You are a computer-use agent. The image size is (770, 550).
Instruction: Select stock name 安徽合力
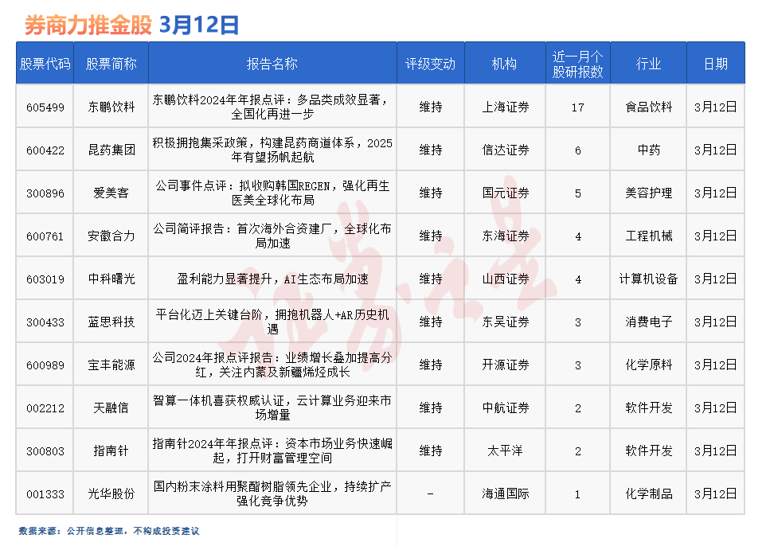(x=111, y=236)
